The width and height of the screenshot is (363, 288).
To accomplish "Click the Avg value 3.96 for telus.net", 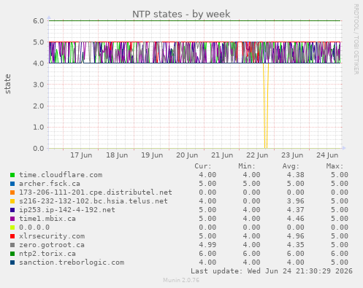I will pyautogui.click(x=295, y=201).
